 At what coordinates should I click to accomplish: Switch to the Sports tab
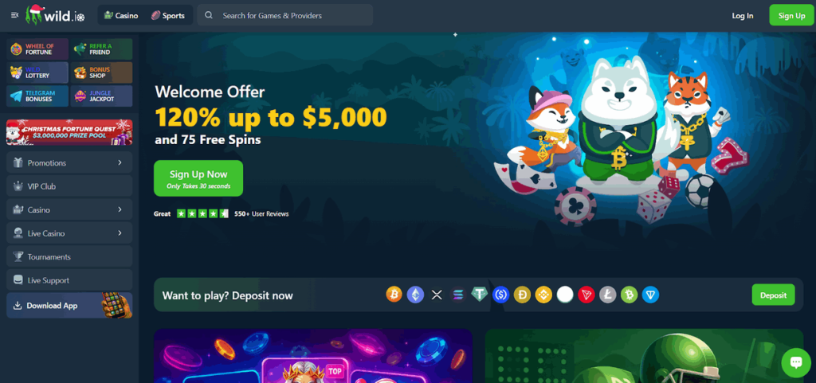click(167, 15)
